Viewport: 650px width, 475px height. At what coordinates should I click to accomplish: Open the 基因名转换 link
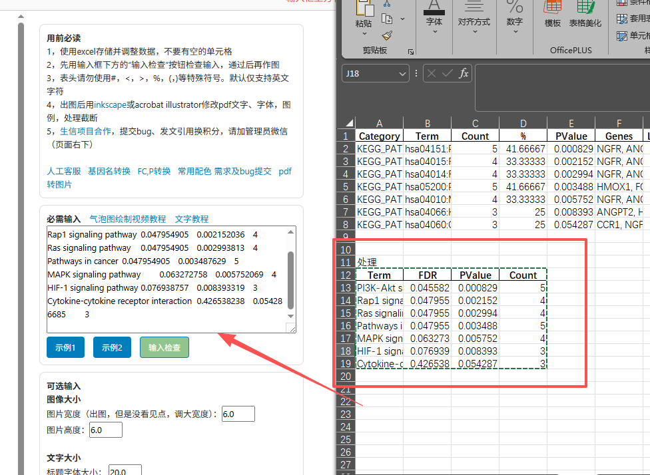click(109, 171)
